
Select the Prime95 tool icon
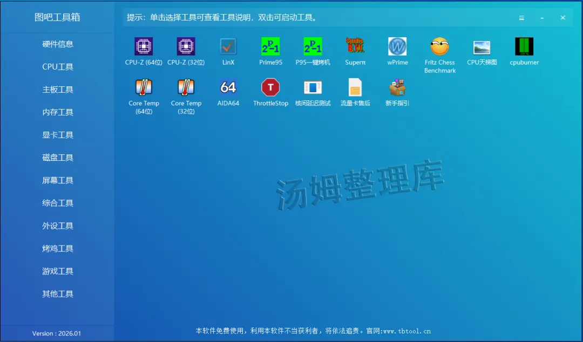270,46
